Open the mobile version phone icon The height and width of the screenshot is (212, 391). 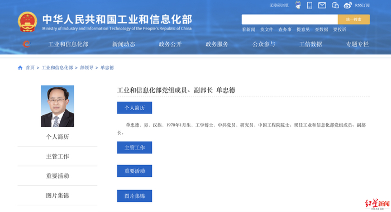(x=309, y=5)
